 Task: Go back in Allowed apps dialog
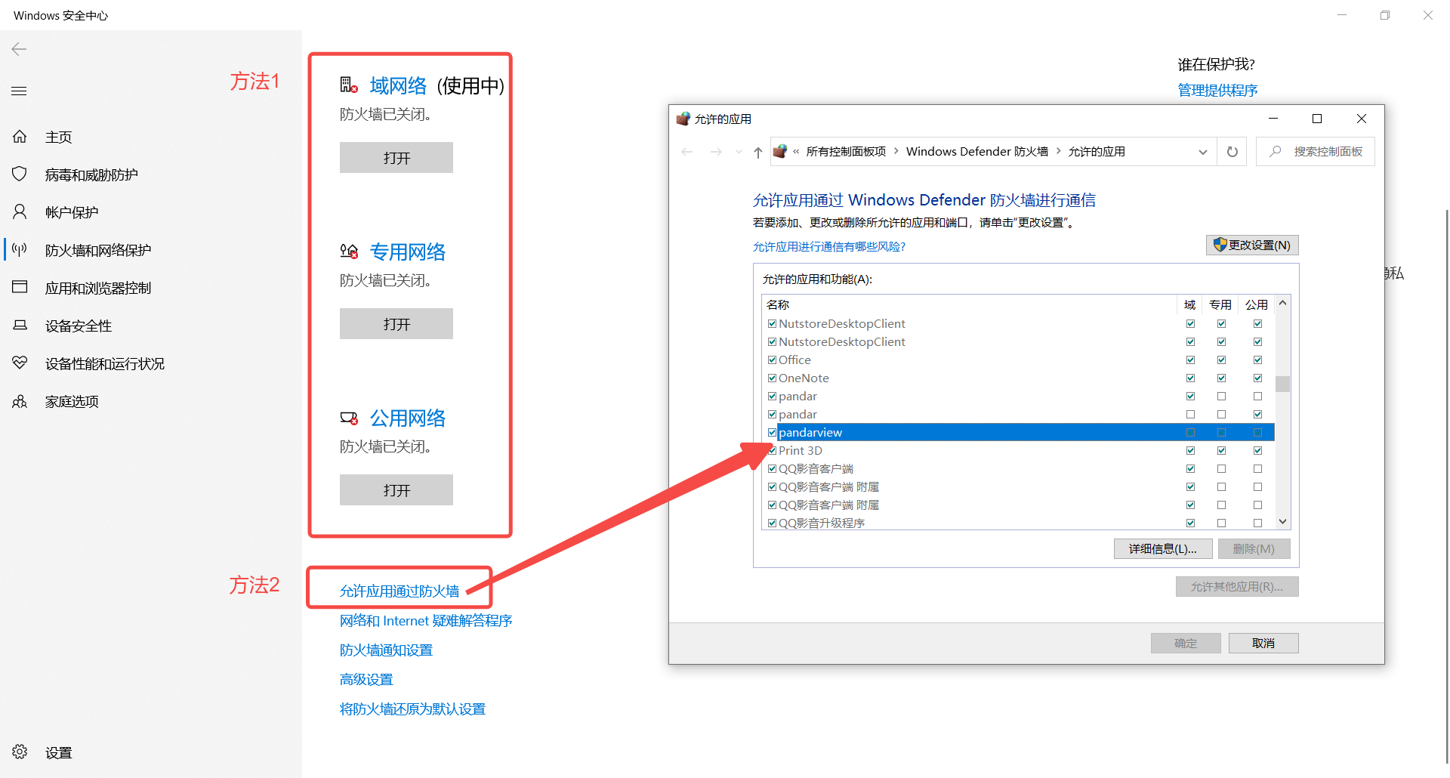pos(686,152)
